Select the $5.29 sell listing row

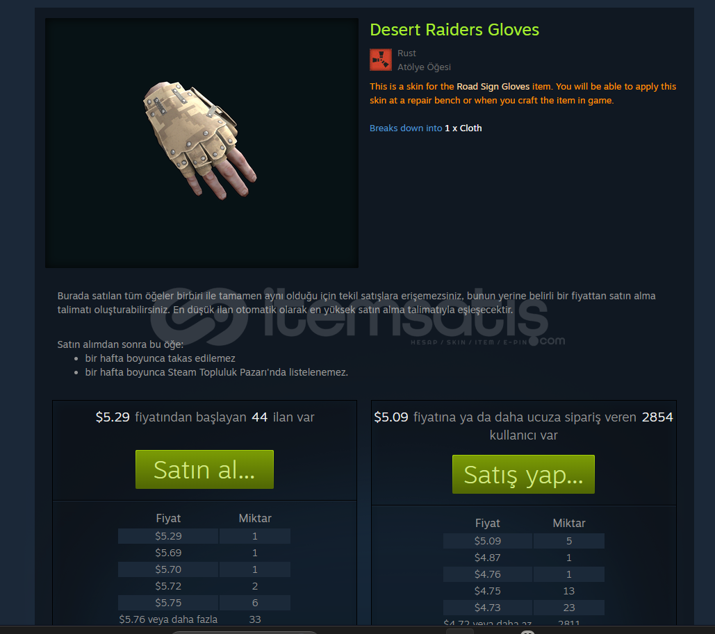click(204, 536)
